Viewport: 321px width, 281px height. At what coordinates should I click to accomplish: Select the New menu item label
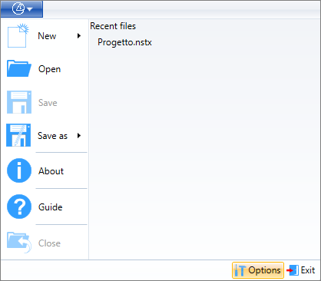click(x=47, y=36)
